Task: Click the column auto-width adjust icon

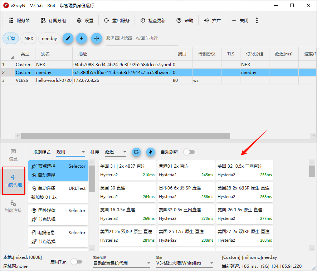Action: pyautogui.click(x=96, y=38)
